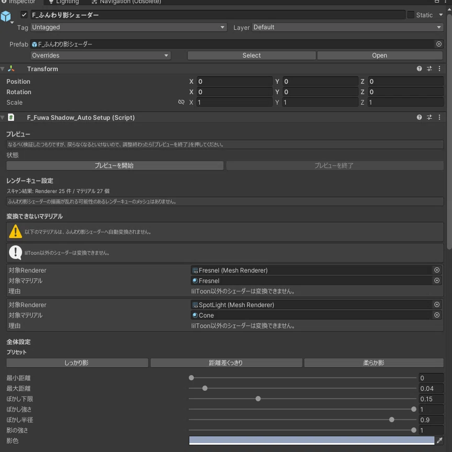Click the 最大距離 slider handle
This screenshot has height=452, width=452.
[x=205, y=388]
